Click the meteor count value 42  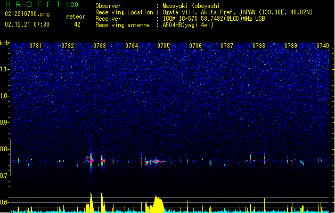[77, 24]
